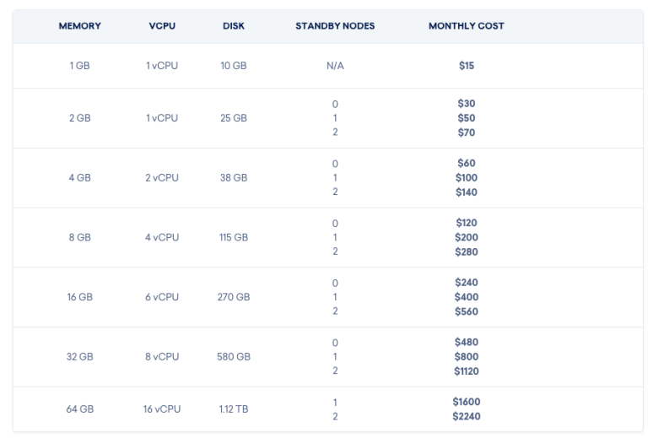The image size is (648, 438).
Task: Select the 8 vCPU cell
Action: 162,357
